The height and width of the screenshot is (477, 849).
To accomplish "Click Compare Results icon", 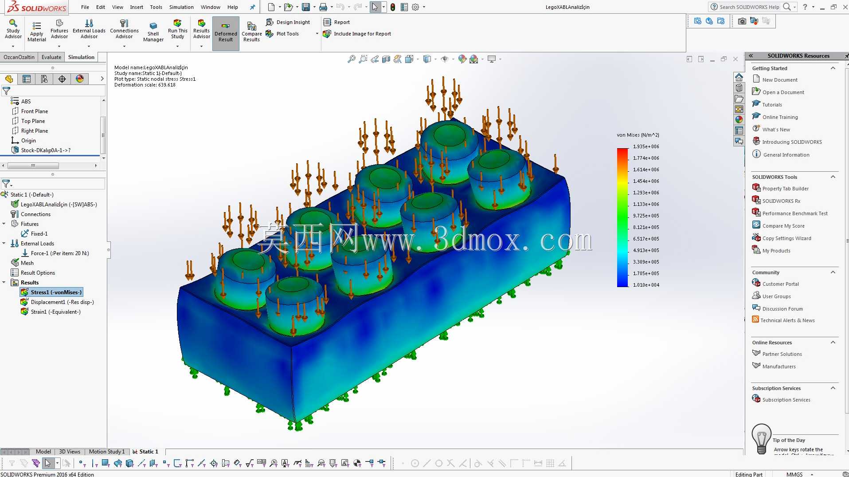I will [x=251, y=32].
